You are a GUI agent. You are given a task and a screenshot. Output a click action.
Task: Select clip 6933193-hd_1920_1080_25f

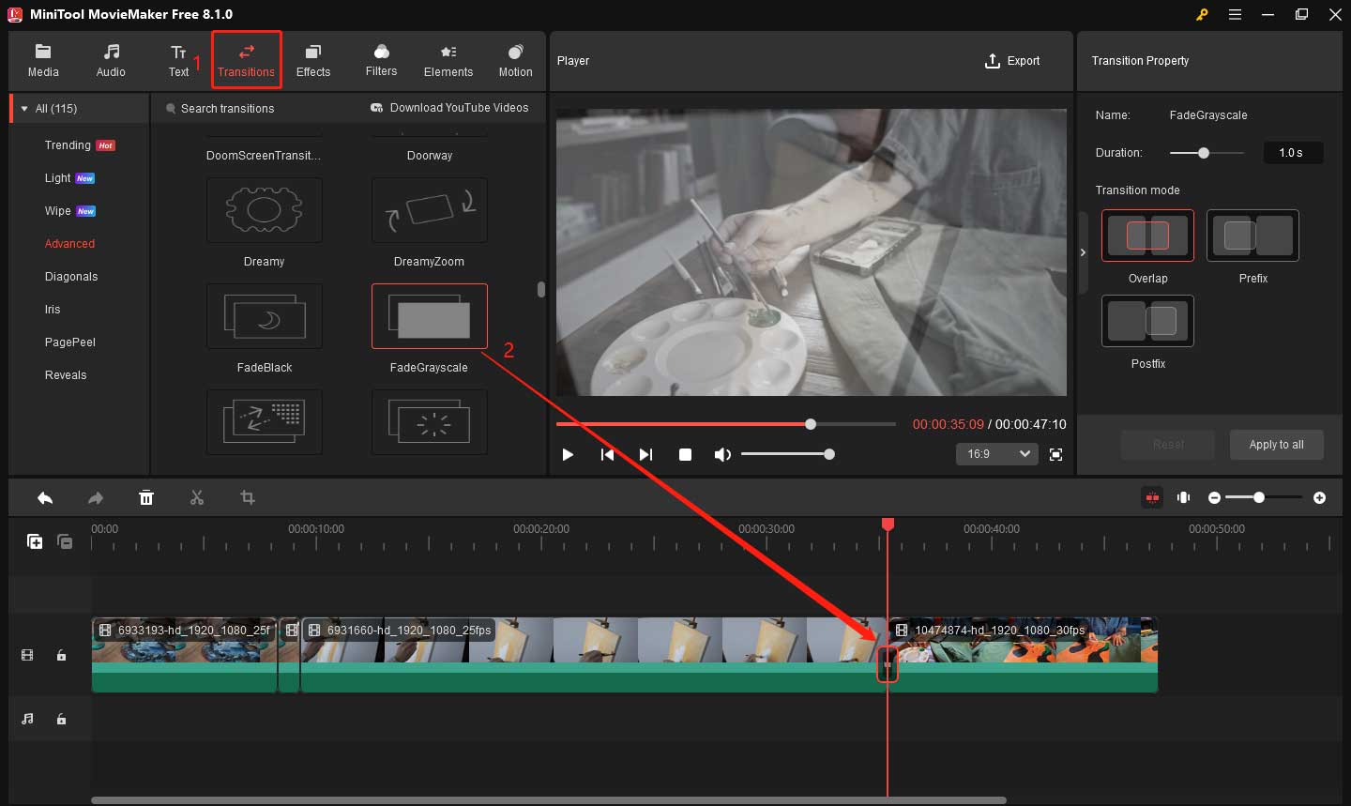click(x=185, y=655)
